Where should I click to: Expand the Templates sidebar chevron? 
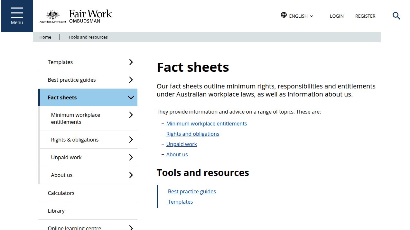[x=131, y=62]
